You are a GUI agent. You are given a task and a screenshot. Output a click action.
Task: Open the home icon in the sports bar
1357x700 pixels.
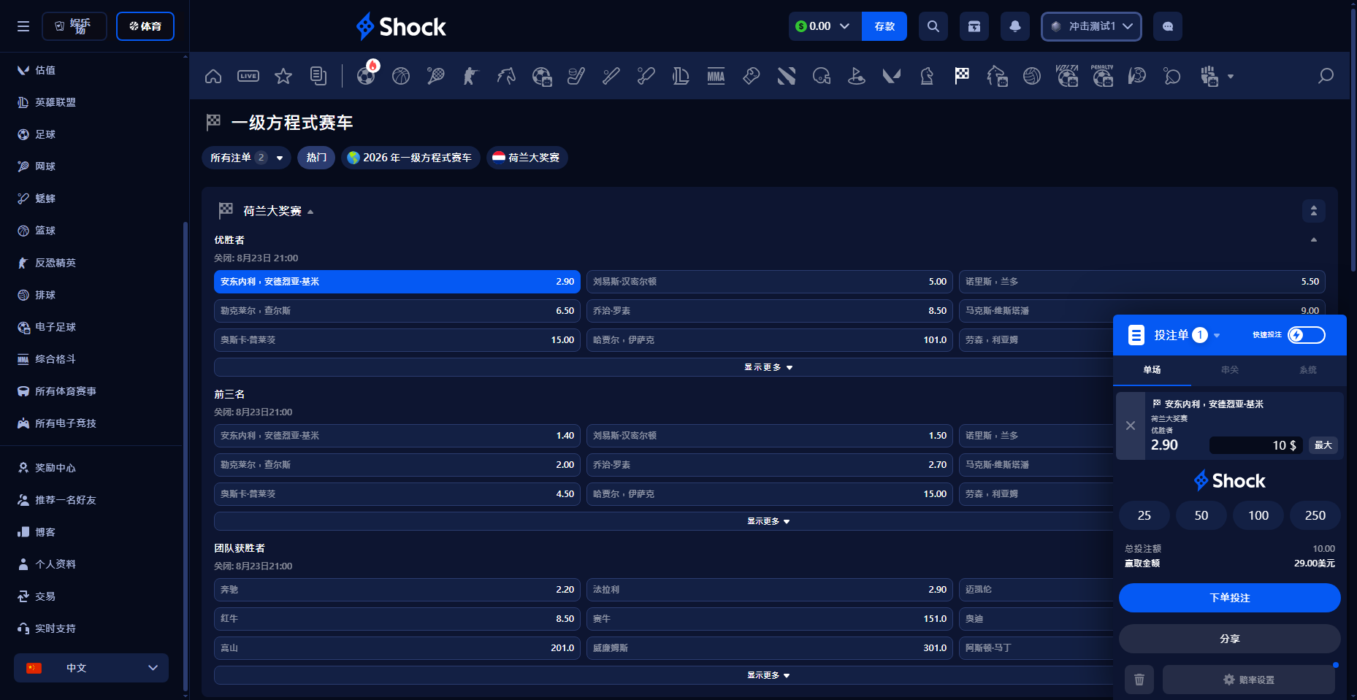pyautogui.click(x=213, y=76)
